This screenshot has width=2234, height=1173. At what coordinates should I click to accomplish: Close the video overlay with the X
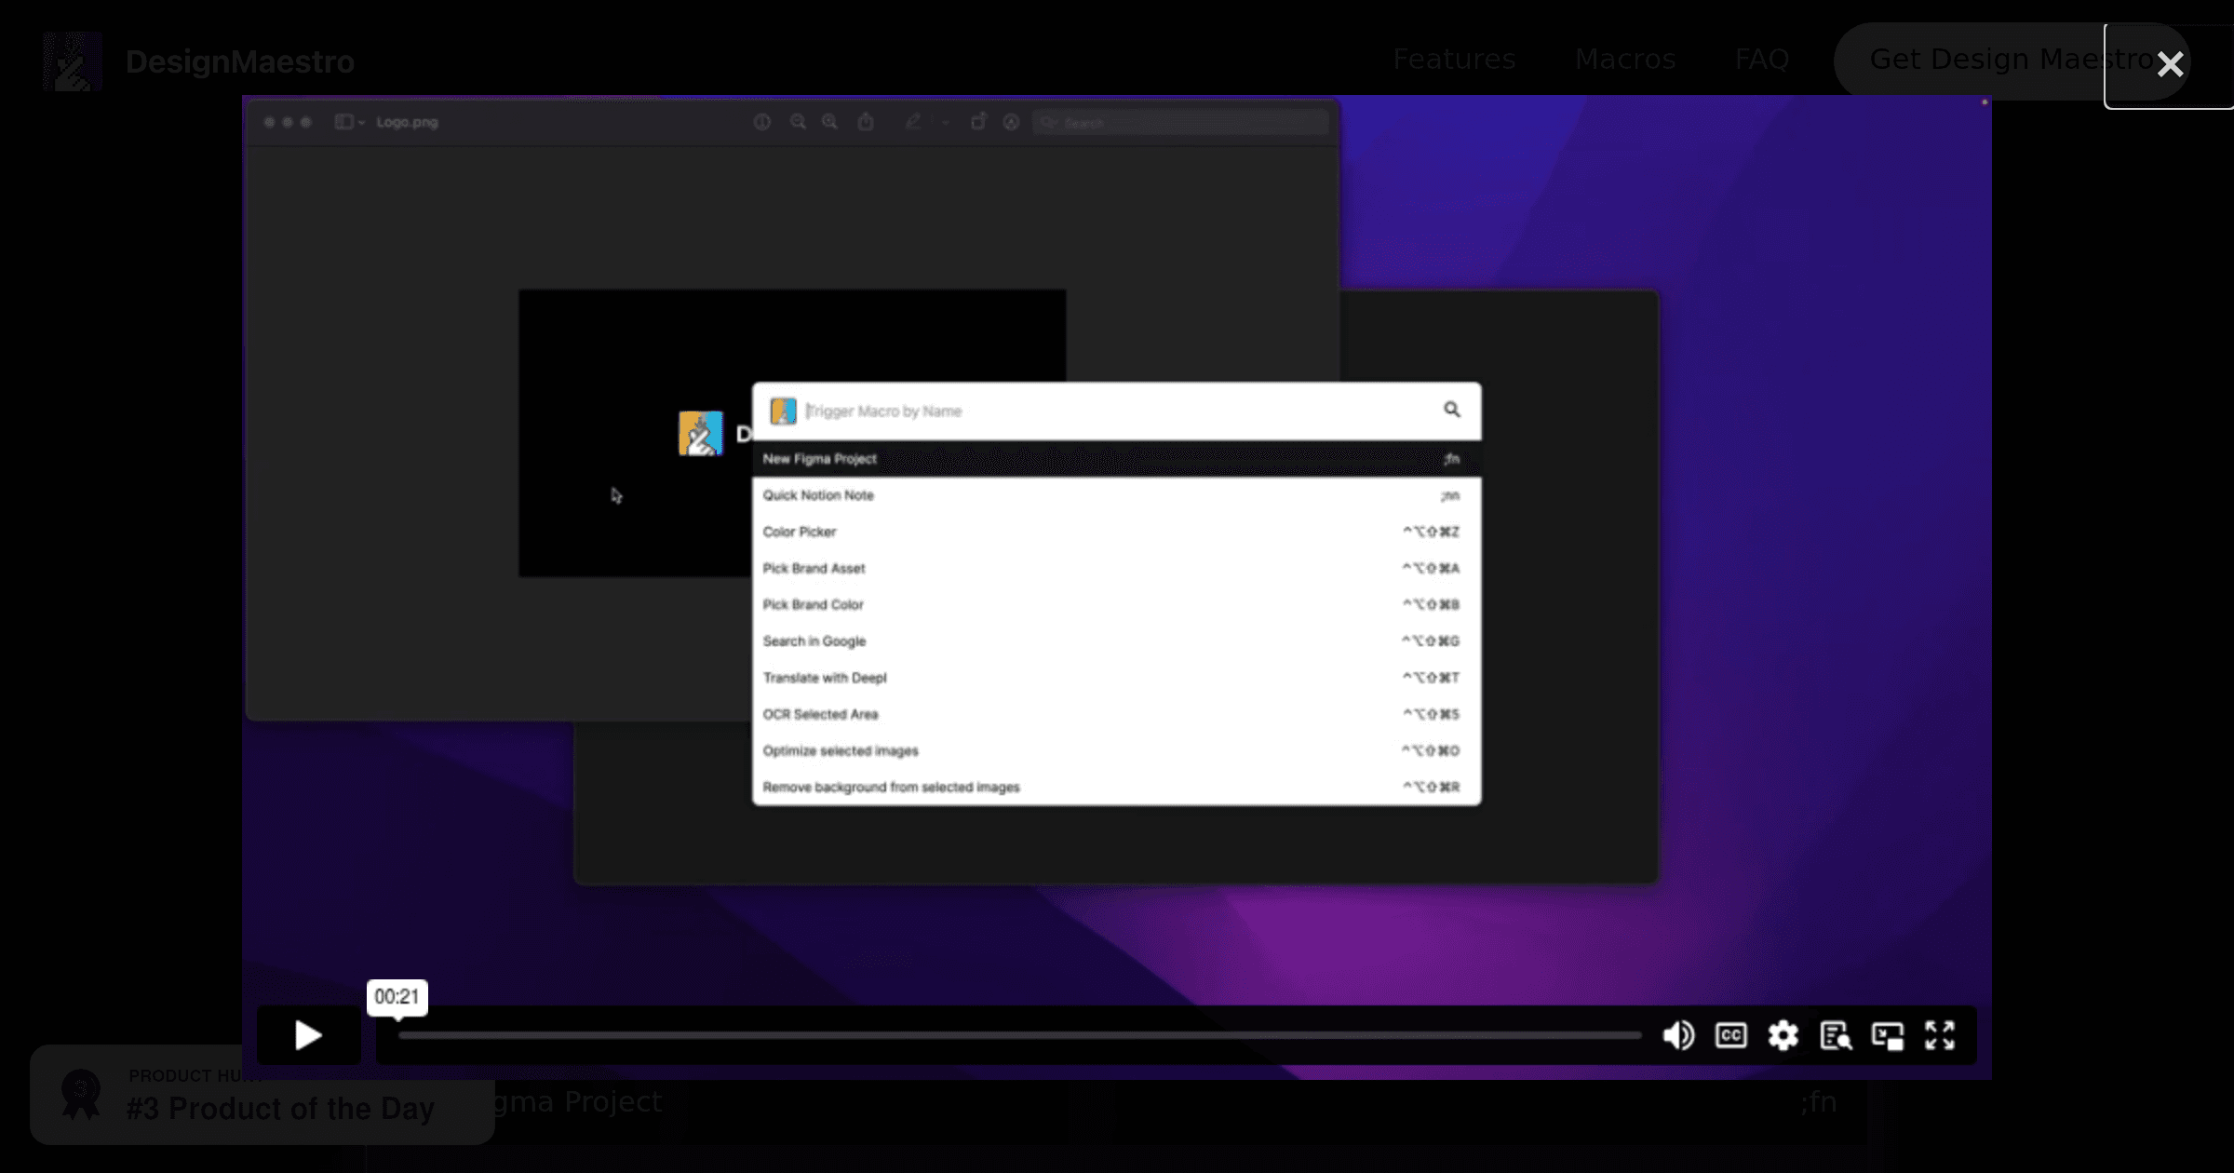[x=2170, y=64]
